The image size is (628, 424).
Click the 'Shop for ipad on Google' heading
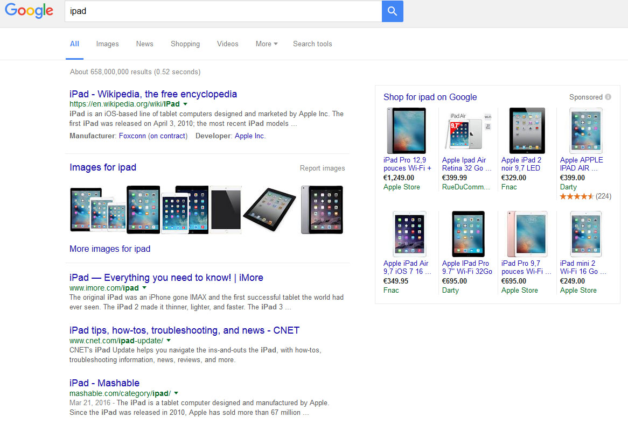tap(430, 97)
